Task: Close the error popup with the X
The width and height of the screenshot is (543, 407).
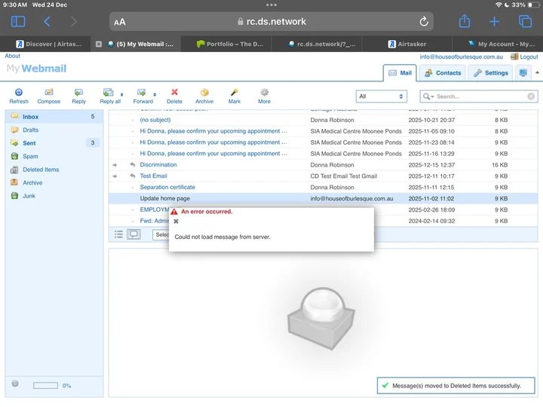Action: pos(176,222)
